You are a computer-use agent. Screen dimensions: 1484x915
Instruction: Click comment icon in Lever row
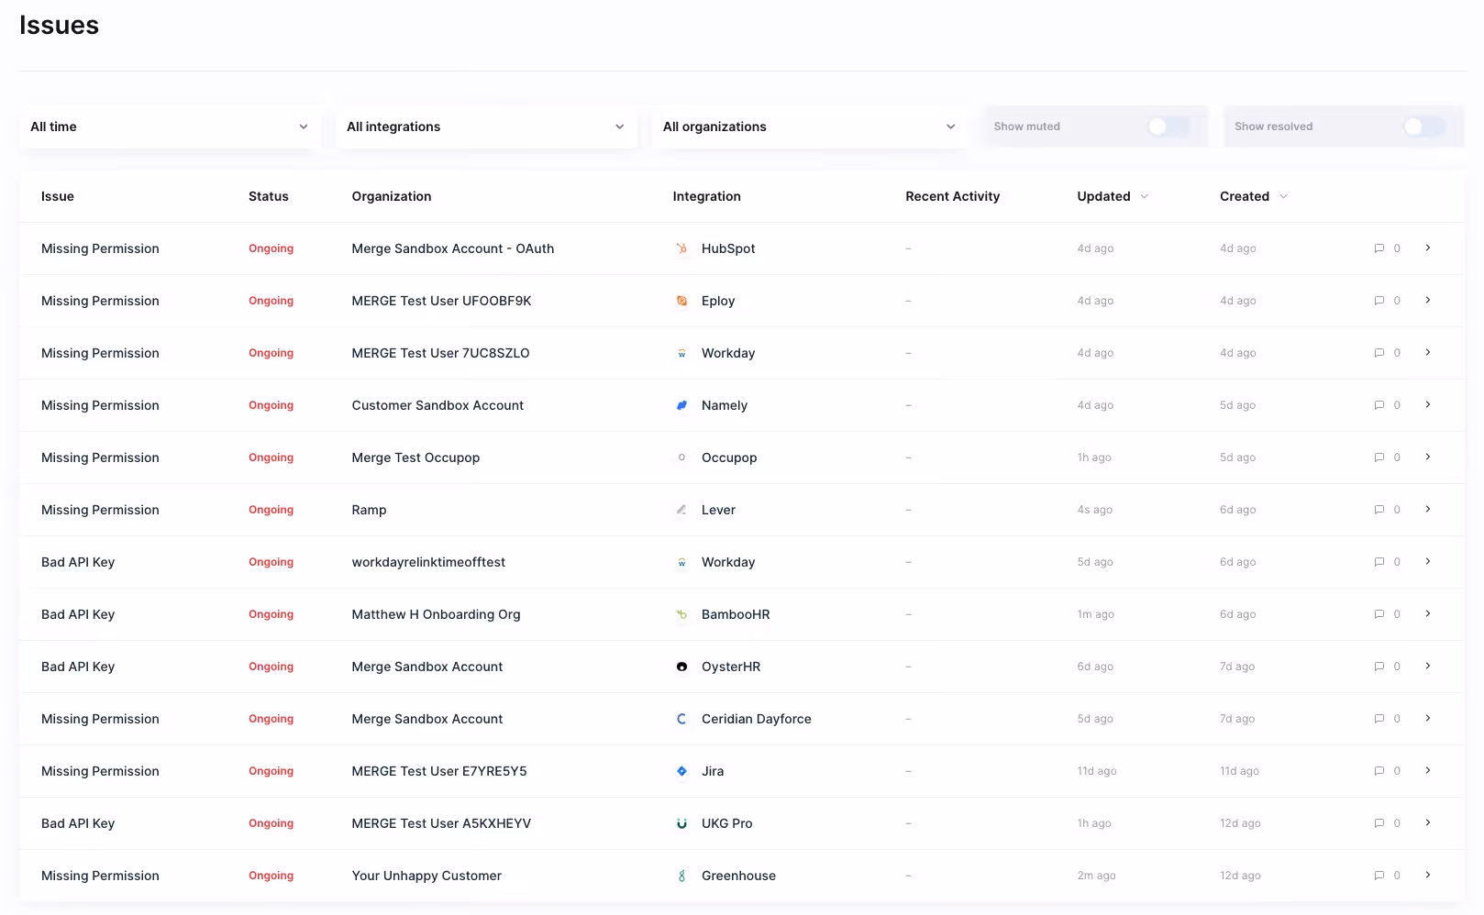coord(1379,510)
